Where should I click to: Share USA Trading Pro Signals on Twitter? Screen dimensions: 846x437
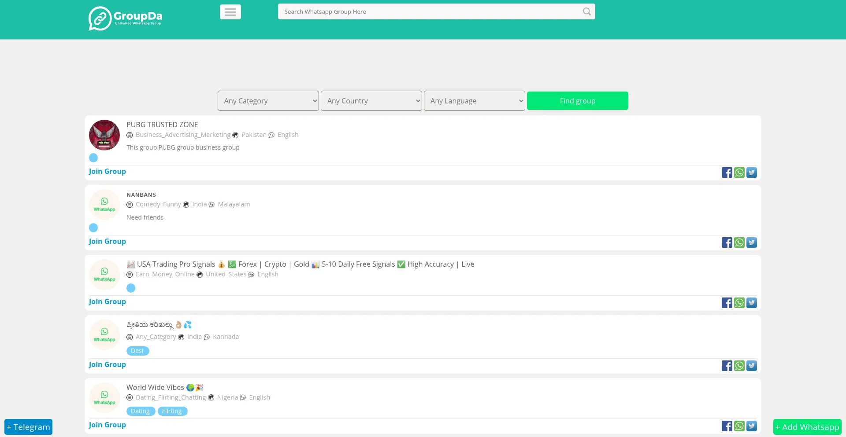point(752,303)
